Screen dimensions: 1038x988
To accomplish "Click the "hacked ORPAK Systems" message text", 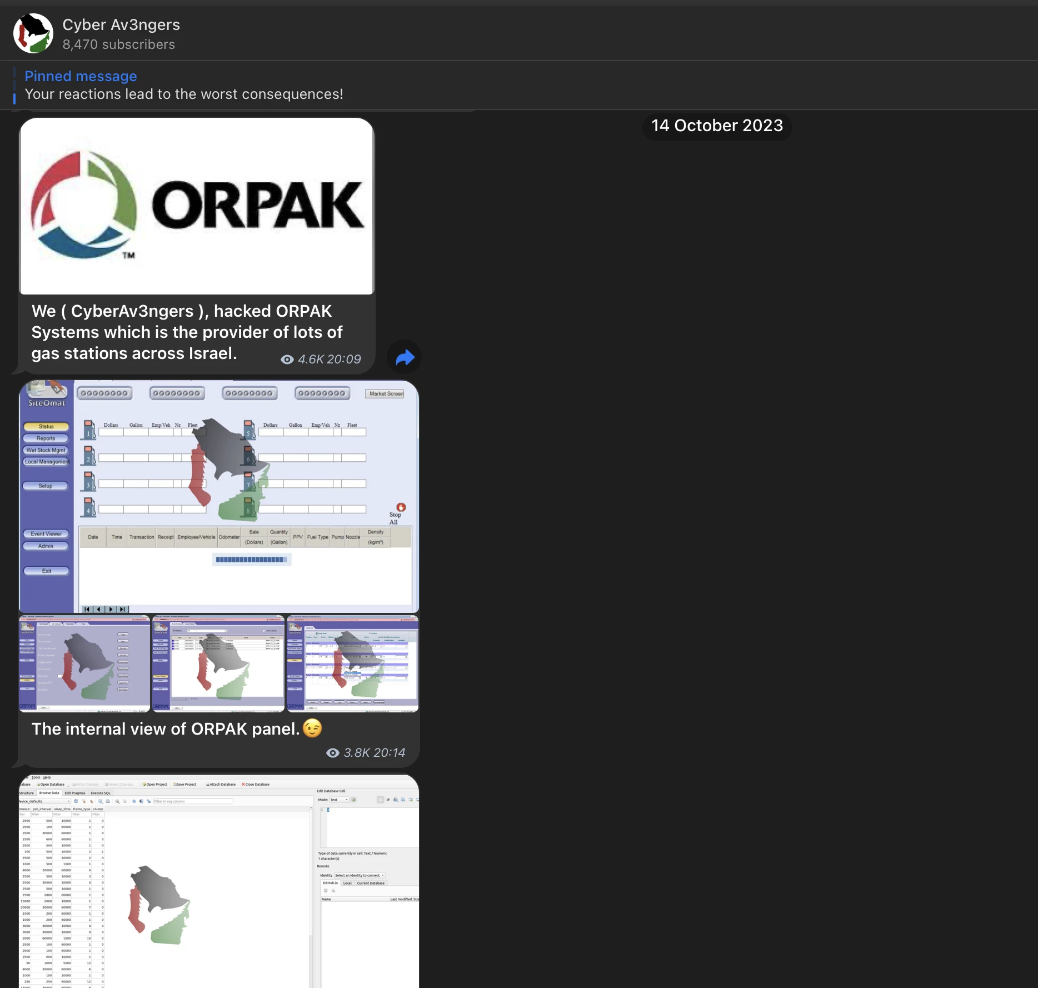I will pyautogui.click(x=187, y=332).
